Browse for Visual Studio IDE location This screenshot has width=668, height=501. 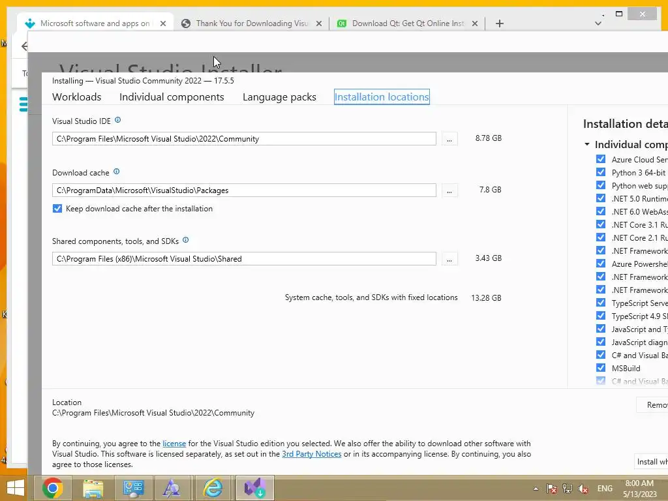[449, 139]
